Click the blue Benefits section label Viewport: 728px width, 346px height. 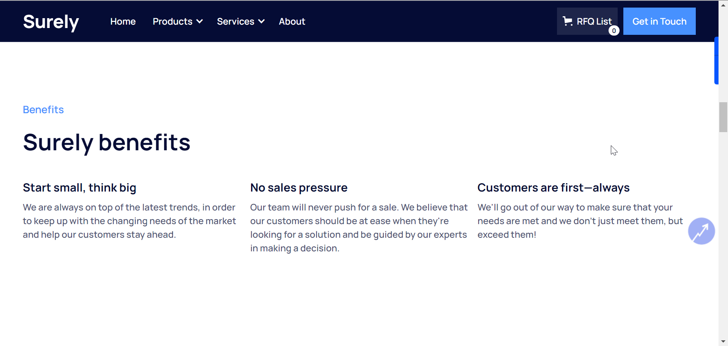point(43,110)
